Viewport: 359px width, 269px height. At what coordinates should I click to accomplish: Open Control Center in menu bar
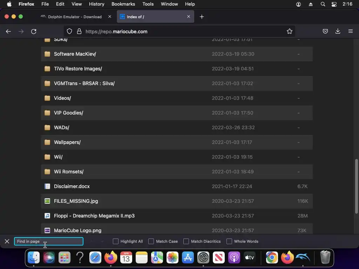click(x=334, y=4)
